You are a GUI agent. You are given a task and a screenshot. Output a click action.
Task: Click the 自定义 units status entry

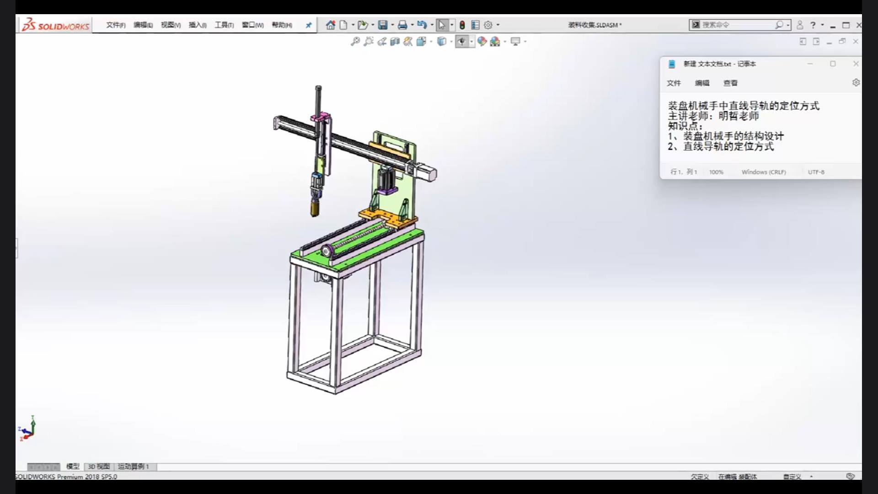click(792, 477)
